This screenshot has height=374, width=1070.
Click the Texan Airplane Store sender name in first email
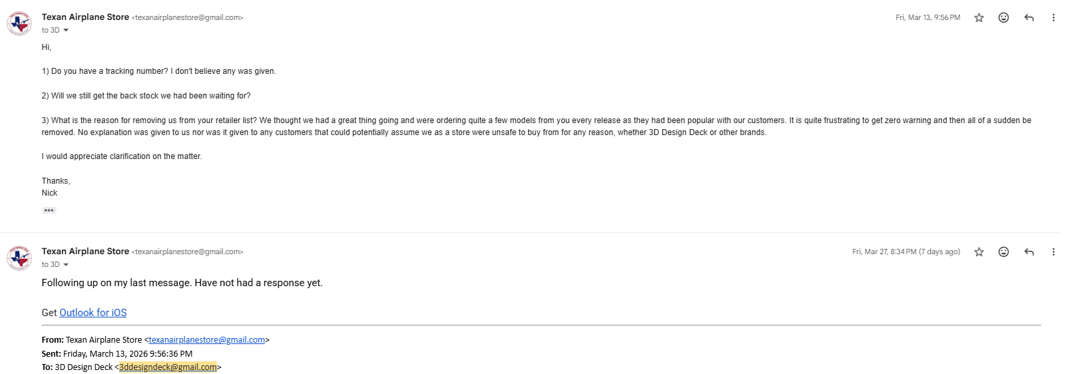pyautogui.click(x=85, y=17)
